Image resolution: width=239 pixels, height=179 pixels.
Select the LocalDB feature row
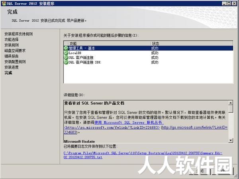click(148, 53)
